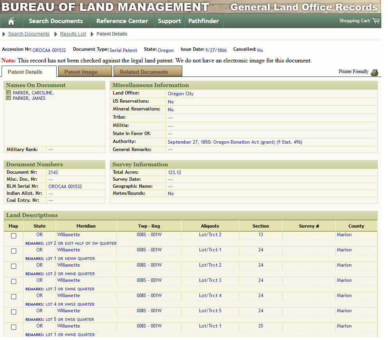Open the Pathfinder menu
The image size is (388, 340).
pos(204,21)
